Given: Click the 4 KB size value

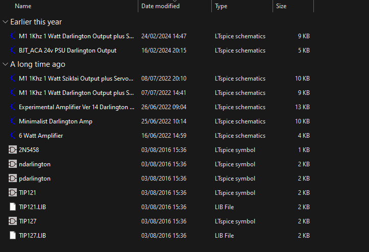Looking at the screenshot, I should click(x=304, y=136).
